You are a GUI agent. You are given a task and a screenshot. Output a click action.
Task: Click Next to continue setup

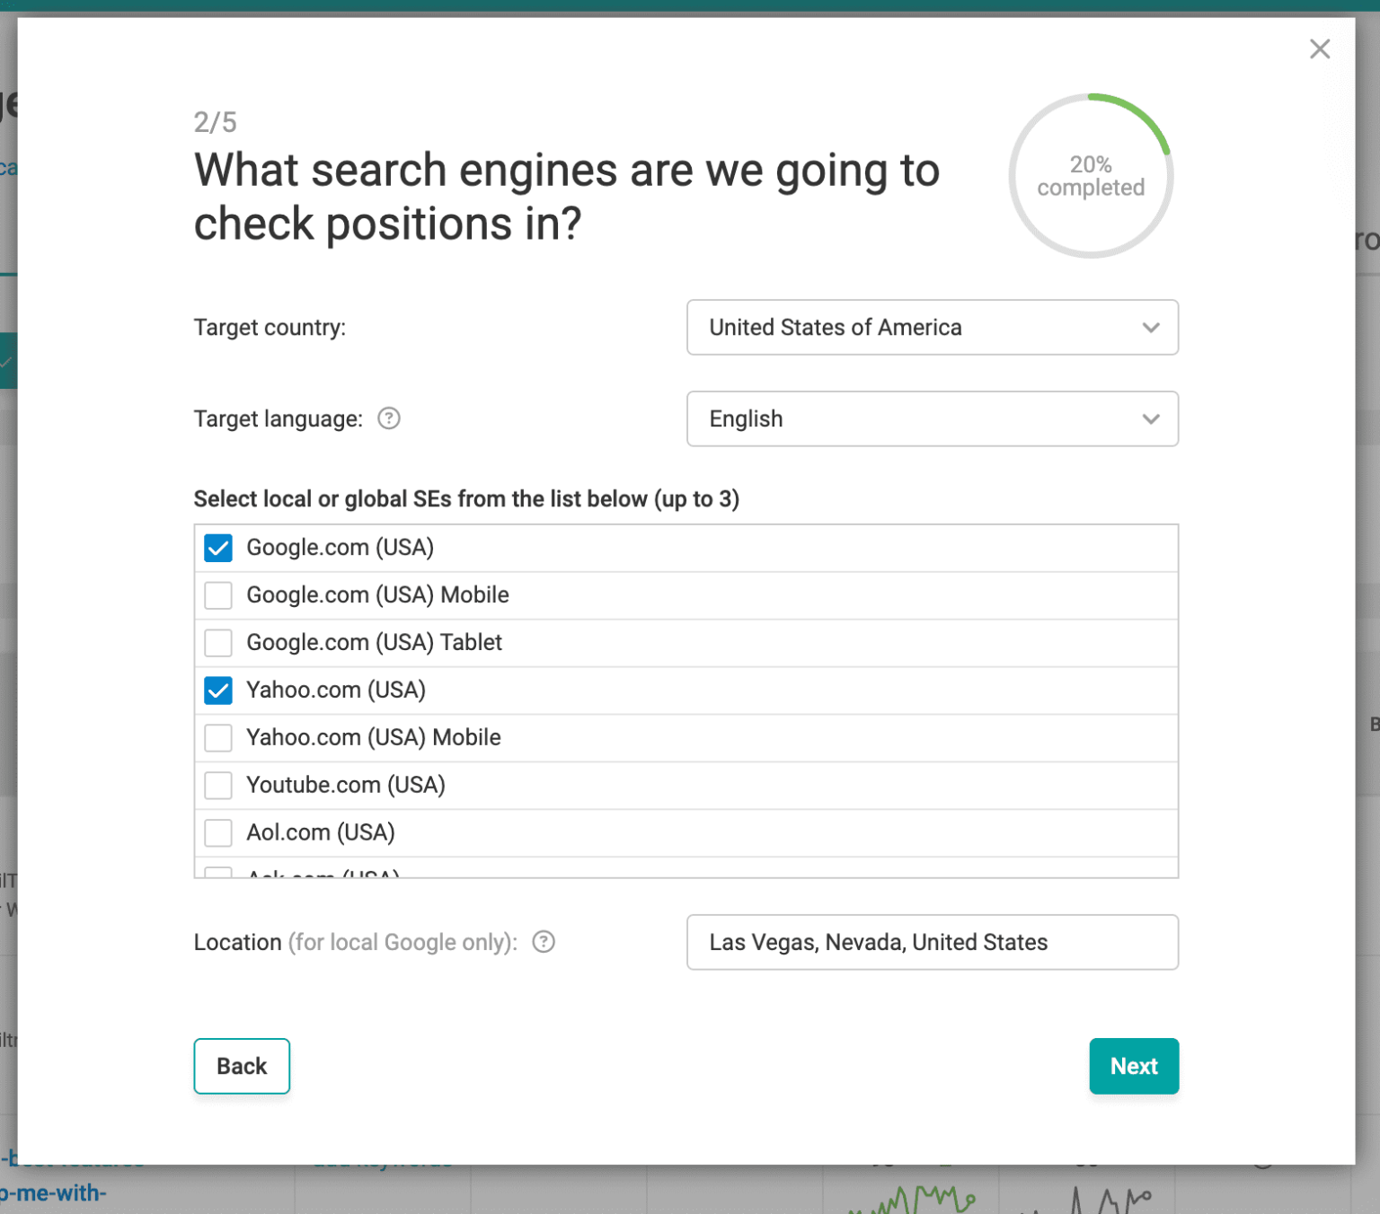1134,1066
